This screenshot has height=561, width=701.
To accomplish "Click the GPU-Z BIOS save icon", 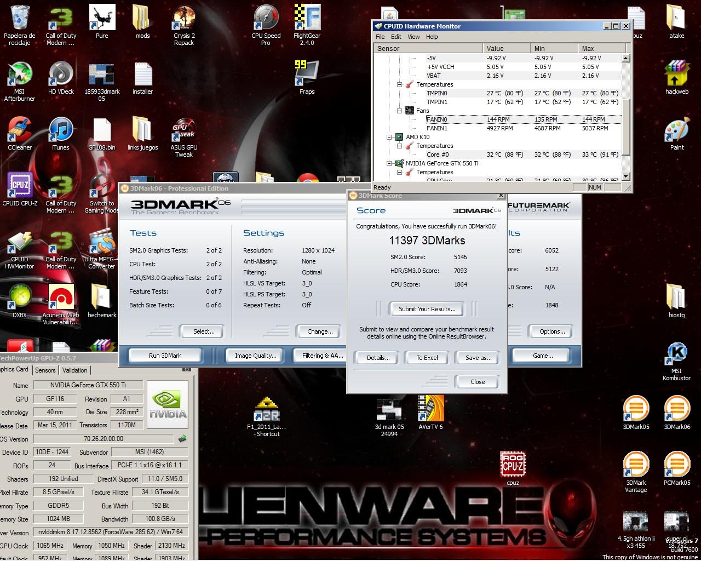I will (x=182, y=438).
